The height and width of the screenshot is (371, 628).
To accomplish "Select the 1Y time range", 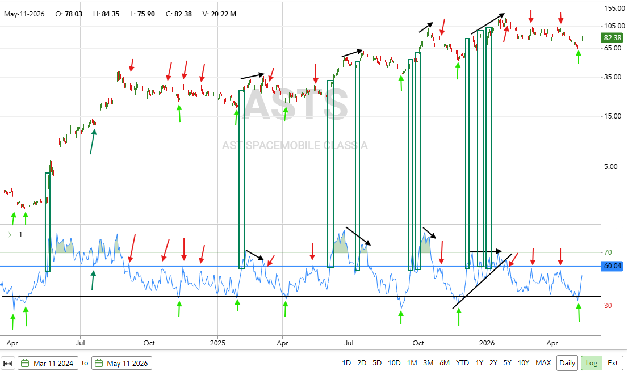I will 479,363.
